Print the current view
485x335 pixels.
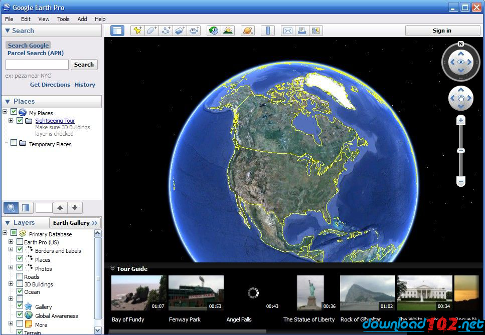tap(302, 31)
